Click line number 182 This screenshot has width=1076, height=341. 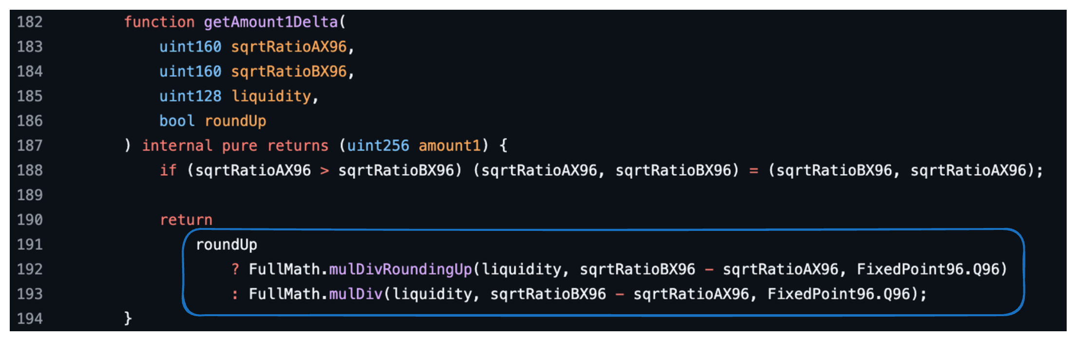tap(30, 22)
